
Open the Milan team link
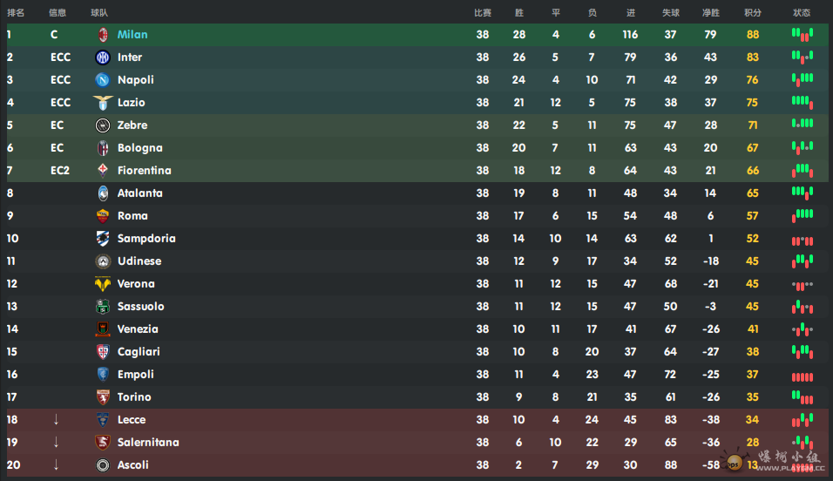pos(132,35)
